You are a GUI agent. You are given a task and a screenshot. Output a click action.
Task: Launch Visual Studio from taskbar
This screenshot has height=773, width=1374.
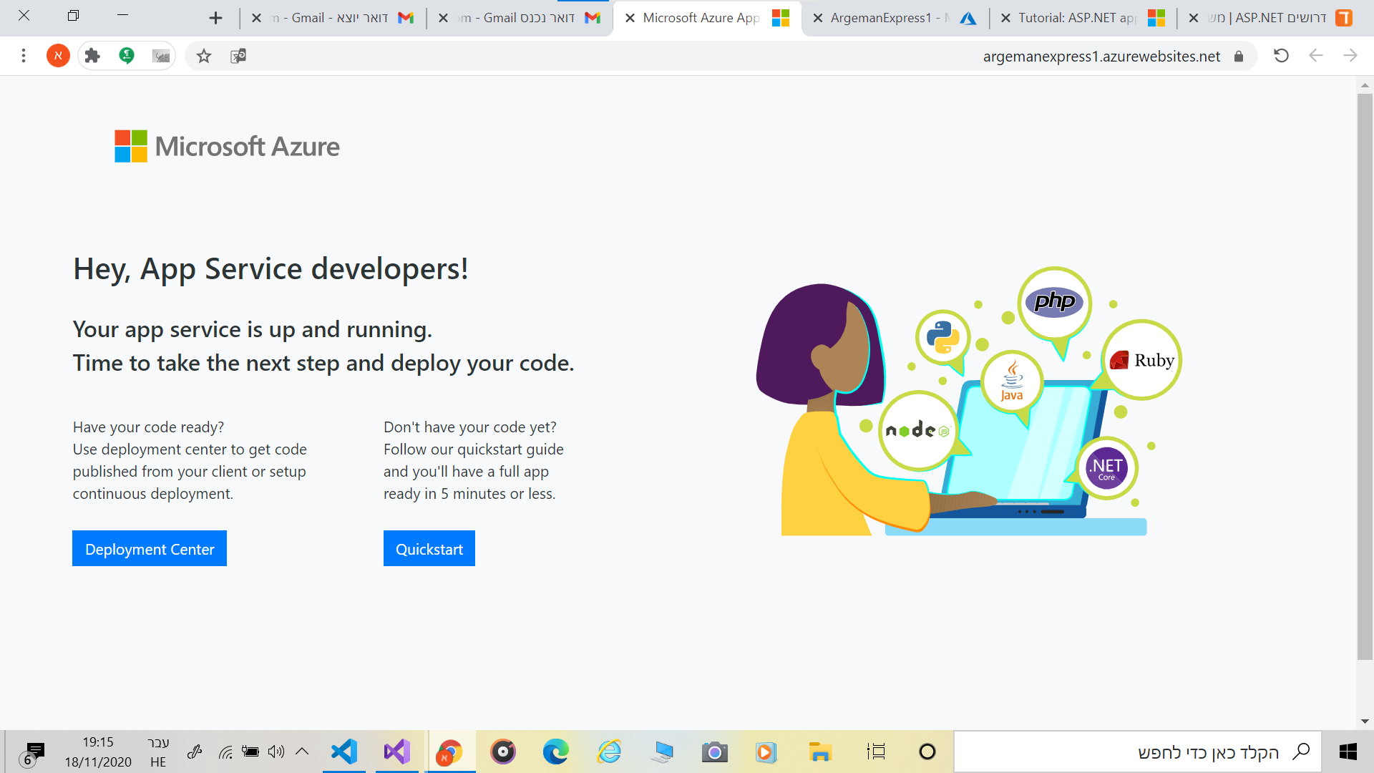tap(397, 752)
